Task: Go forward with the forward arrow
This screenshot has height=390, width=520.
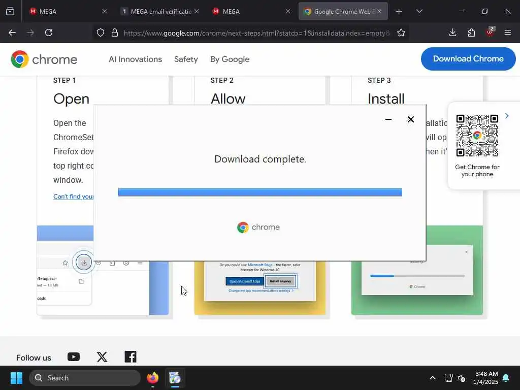Action: click(30, 32)
